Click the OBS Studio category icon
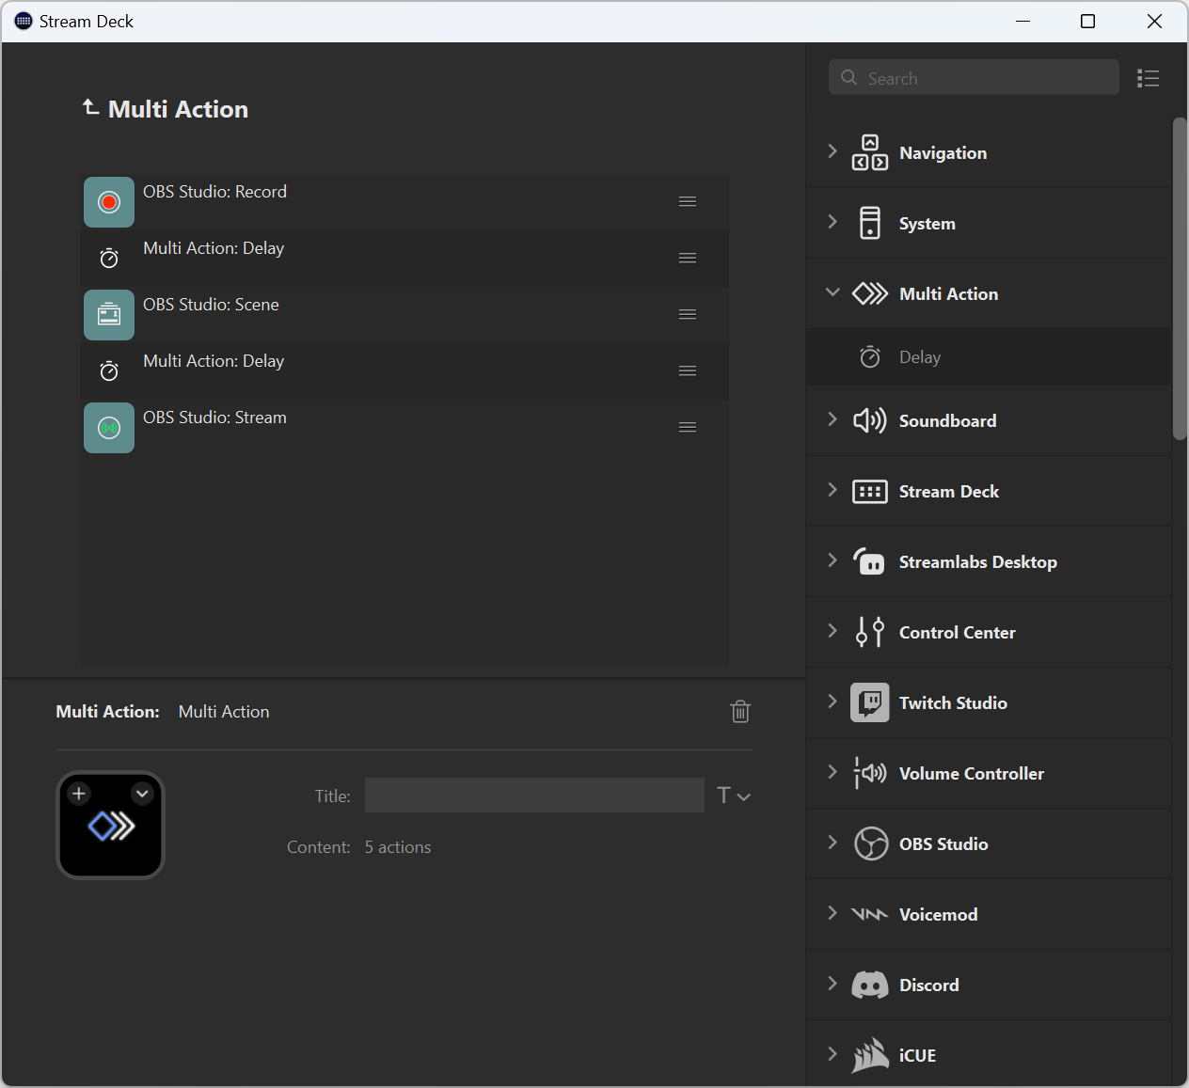Viewport: 1189px width, 1088px height. 871,844
